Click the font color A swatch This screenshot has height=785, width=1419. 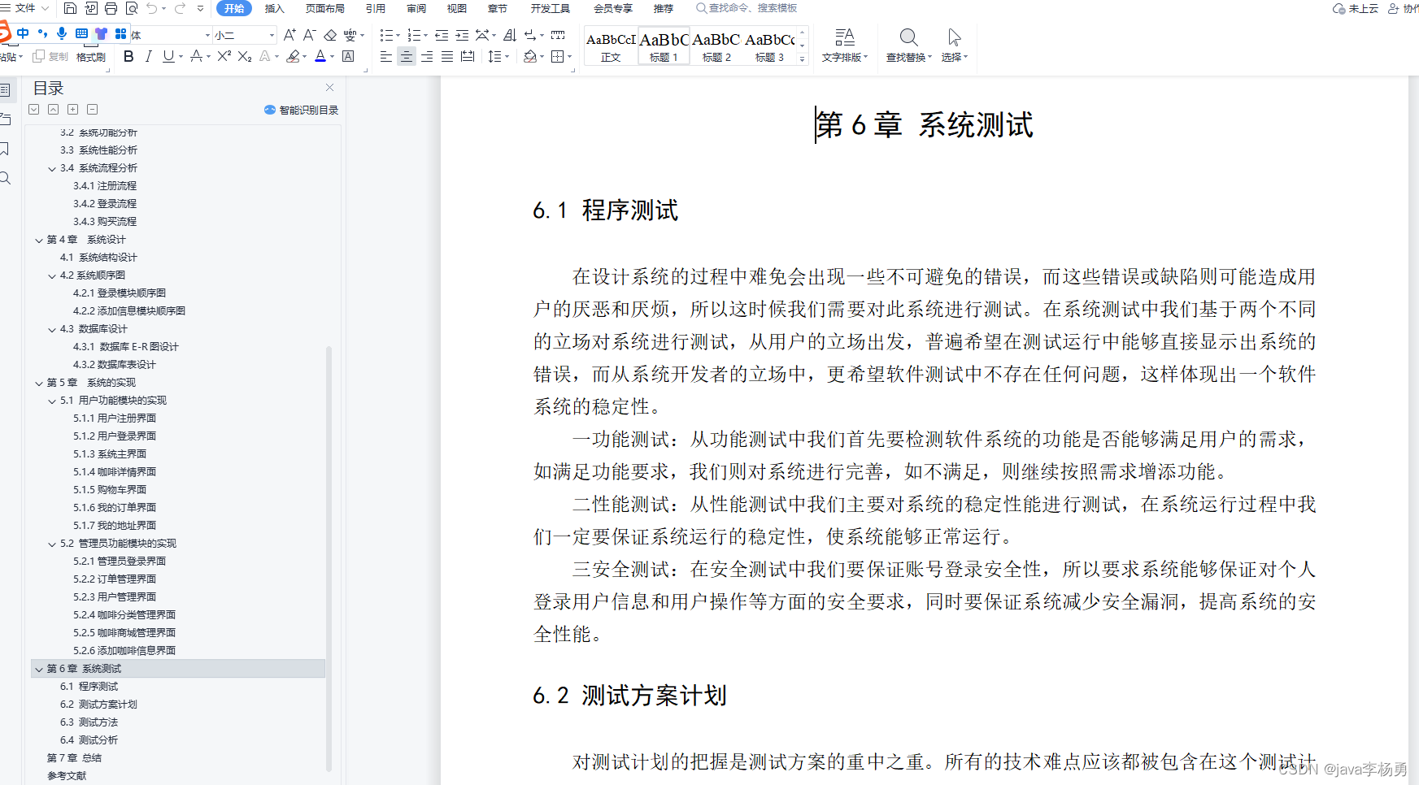(320, 56)
